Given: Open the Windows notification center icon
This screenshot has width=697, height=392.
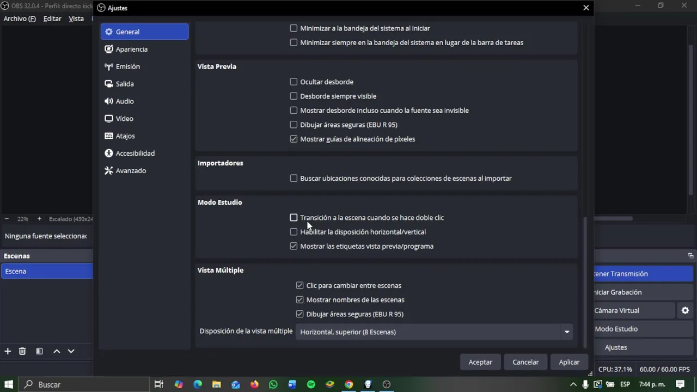Looking at the screenshot, I should pos(680,384).
